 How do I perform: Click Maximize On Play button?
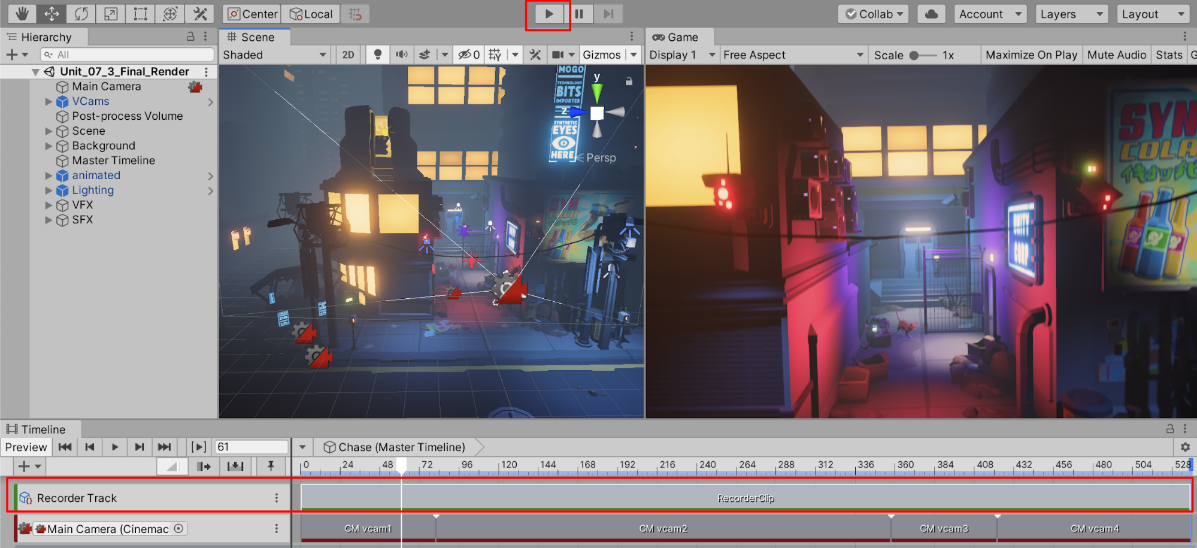1031,55
